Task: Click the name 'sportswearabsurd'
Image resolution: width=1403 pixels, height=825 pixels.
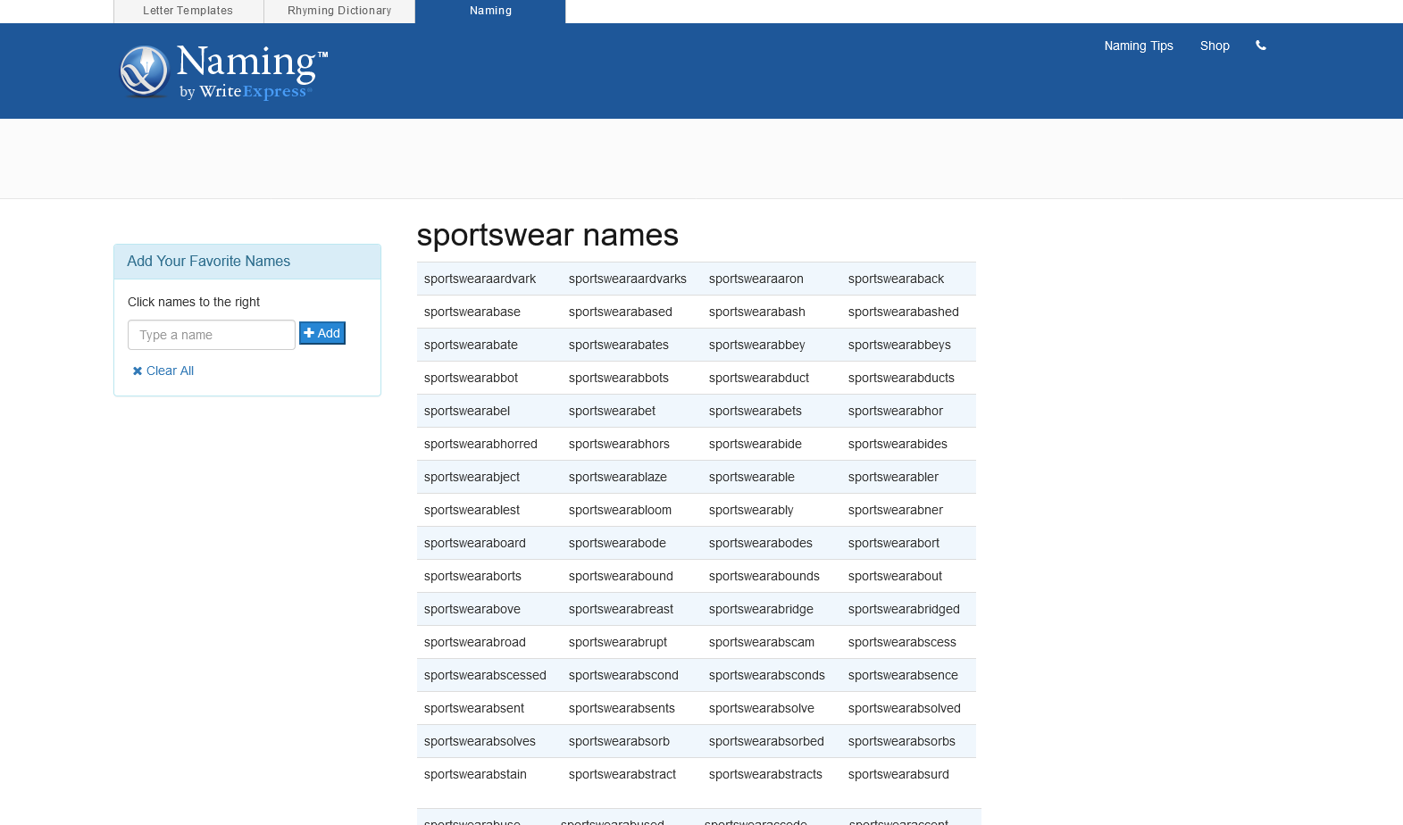Action: [898, 774]
